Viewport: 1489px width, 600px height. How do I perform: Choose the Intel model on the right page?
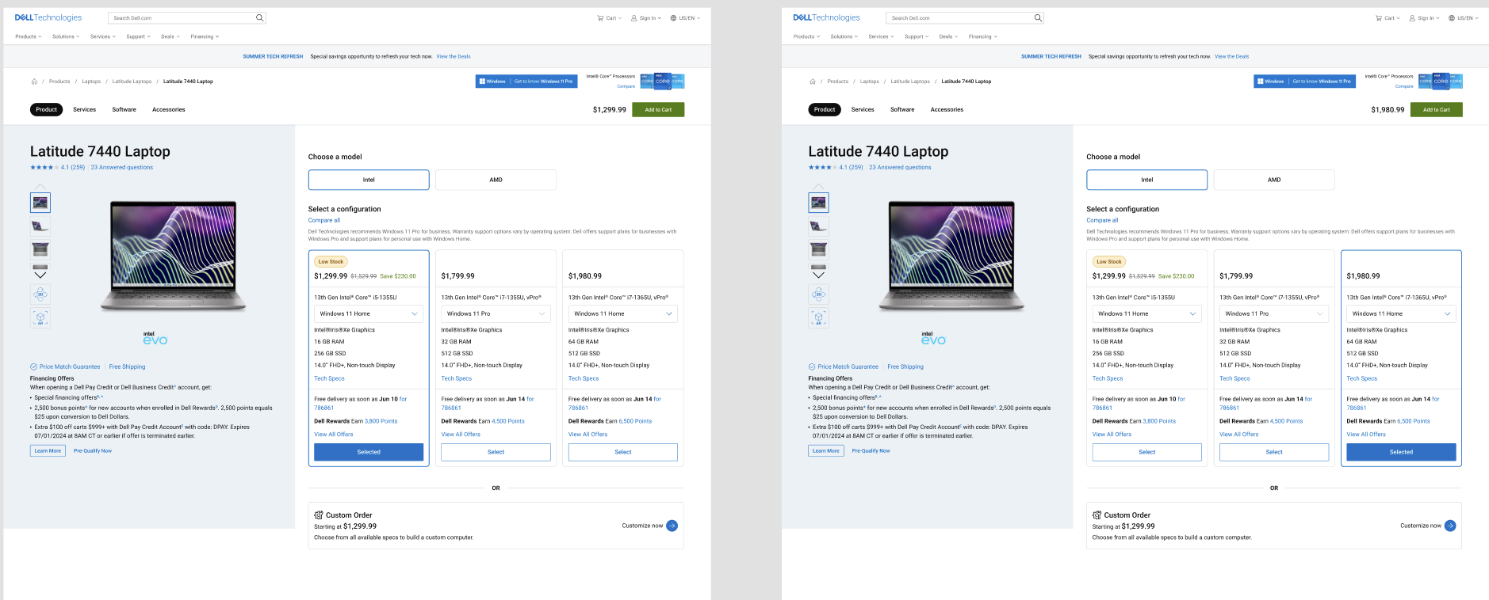(x=1147, y=180)
